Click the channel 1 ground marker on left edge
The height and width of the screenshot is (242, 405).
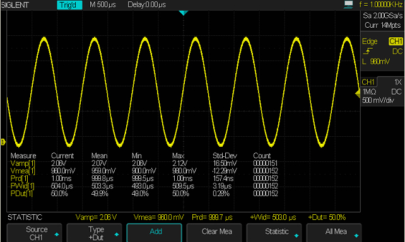[3, 142]
